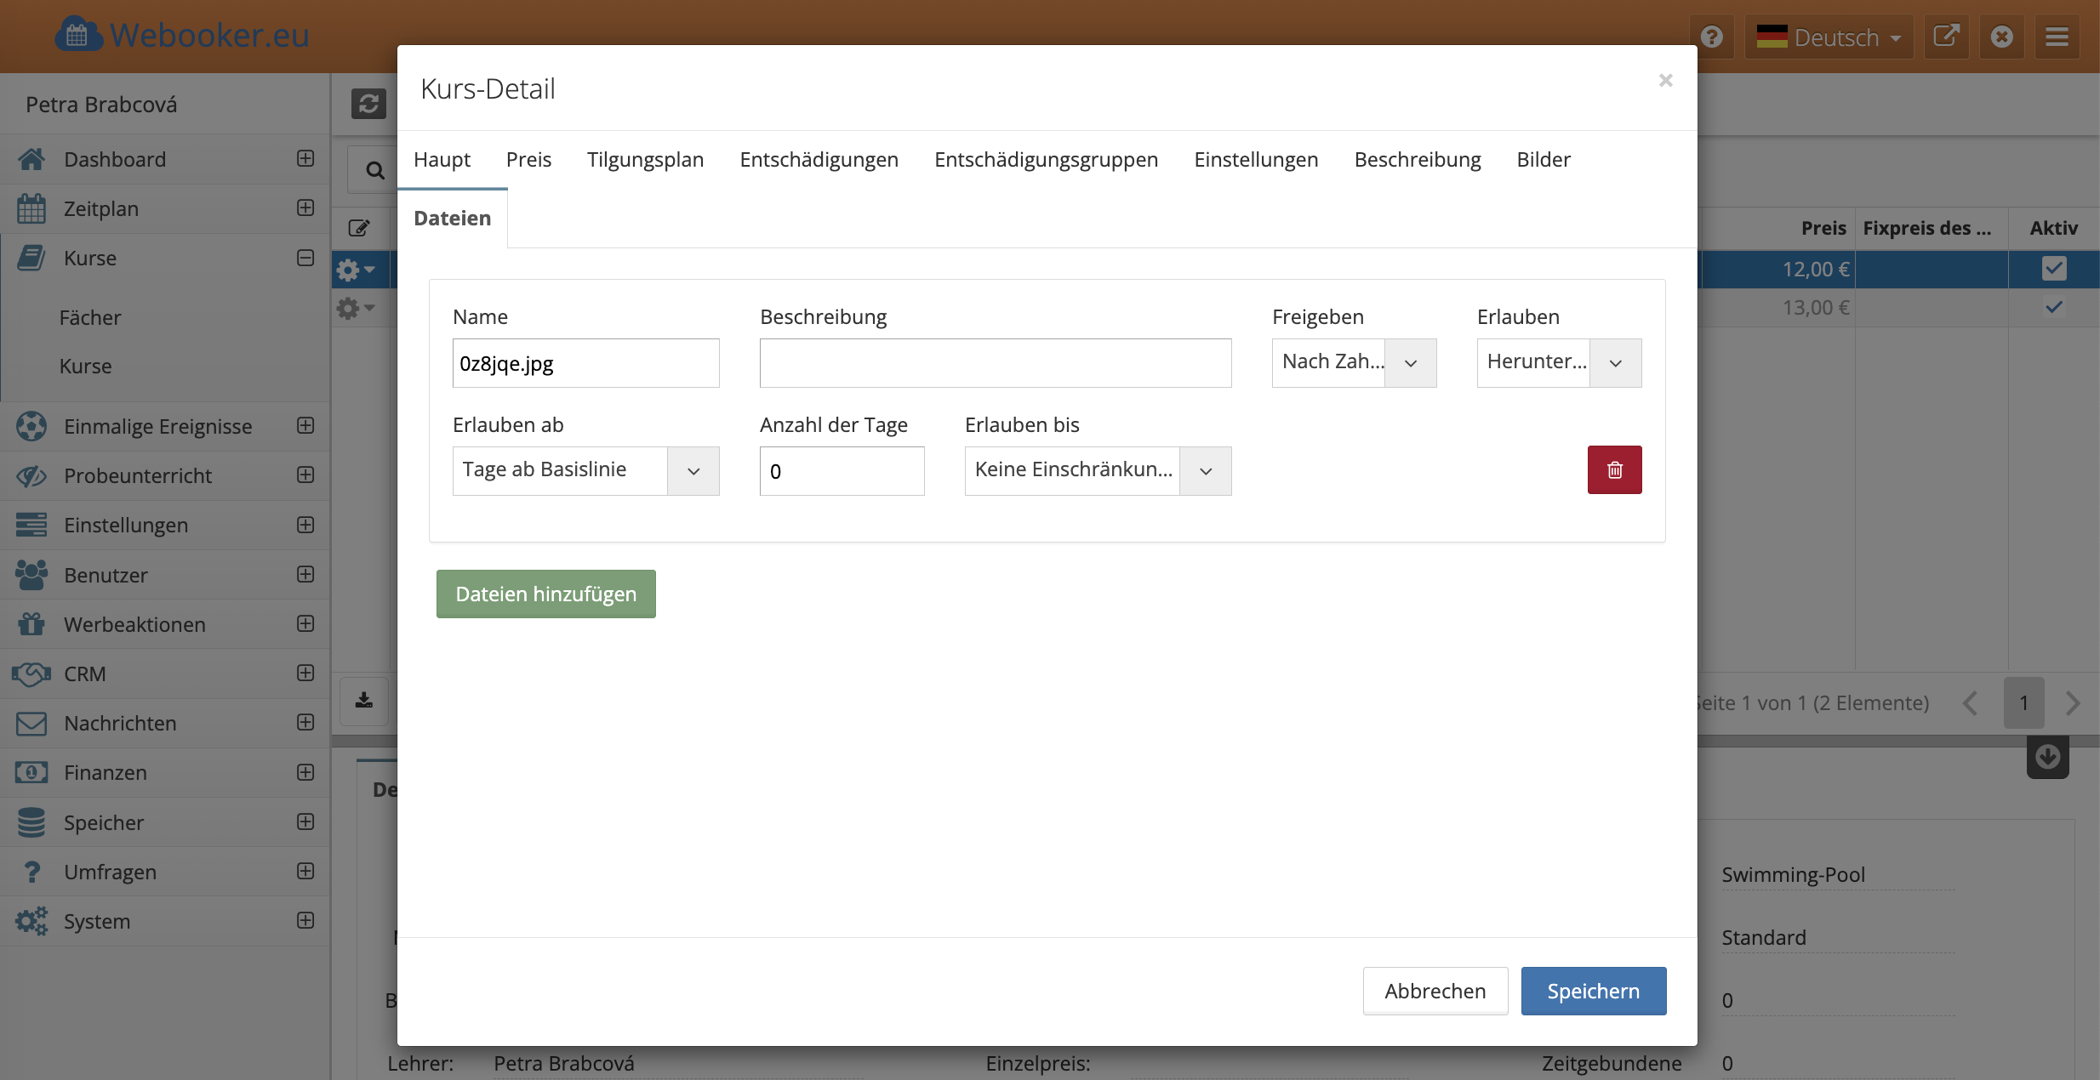Collapse the Kurse sidebar section
Viewport: 2100px width, 1080px height.
click(x=305, y=258)
